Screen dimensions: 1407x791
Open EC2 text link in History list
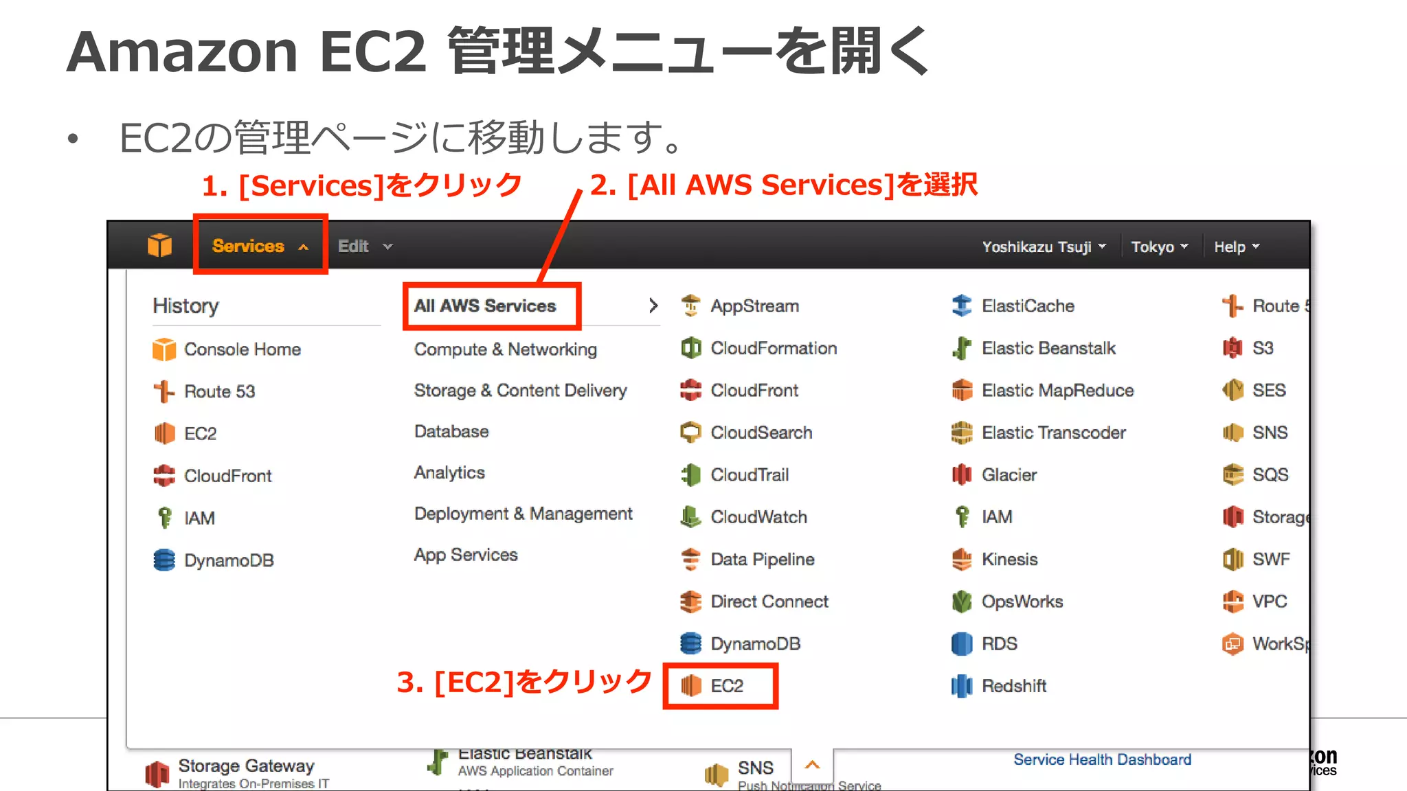tap(200, 433)
